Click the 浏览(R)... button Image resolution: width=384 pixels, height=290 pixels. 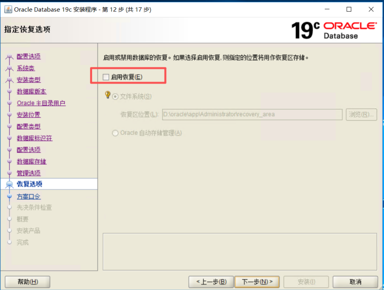(x=361, y=114)
